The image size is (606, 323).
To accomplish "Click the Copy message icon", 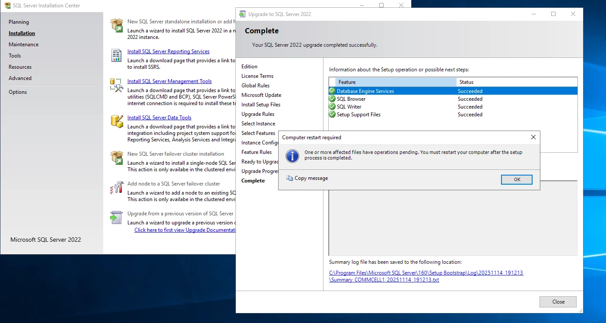I will 289,178.
